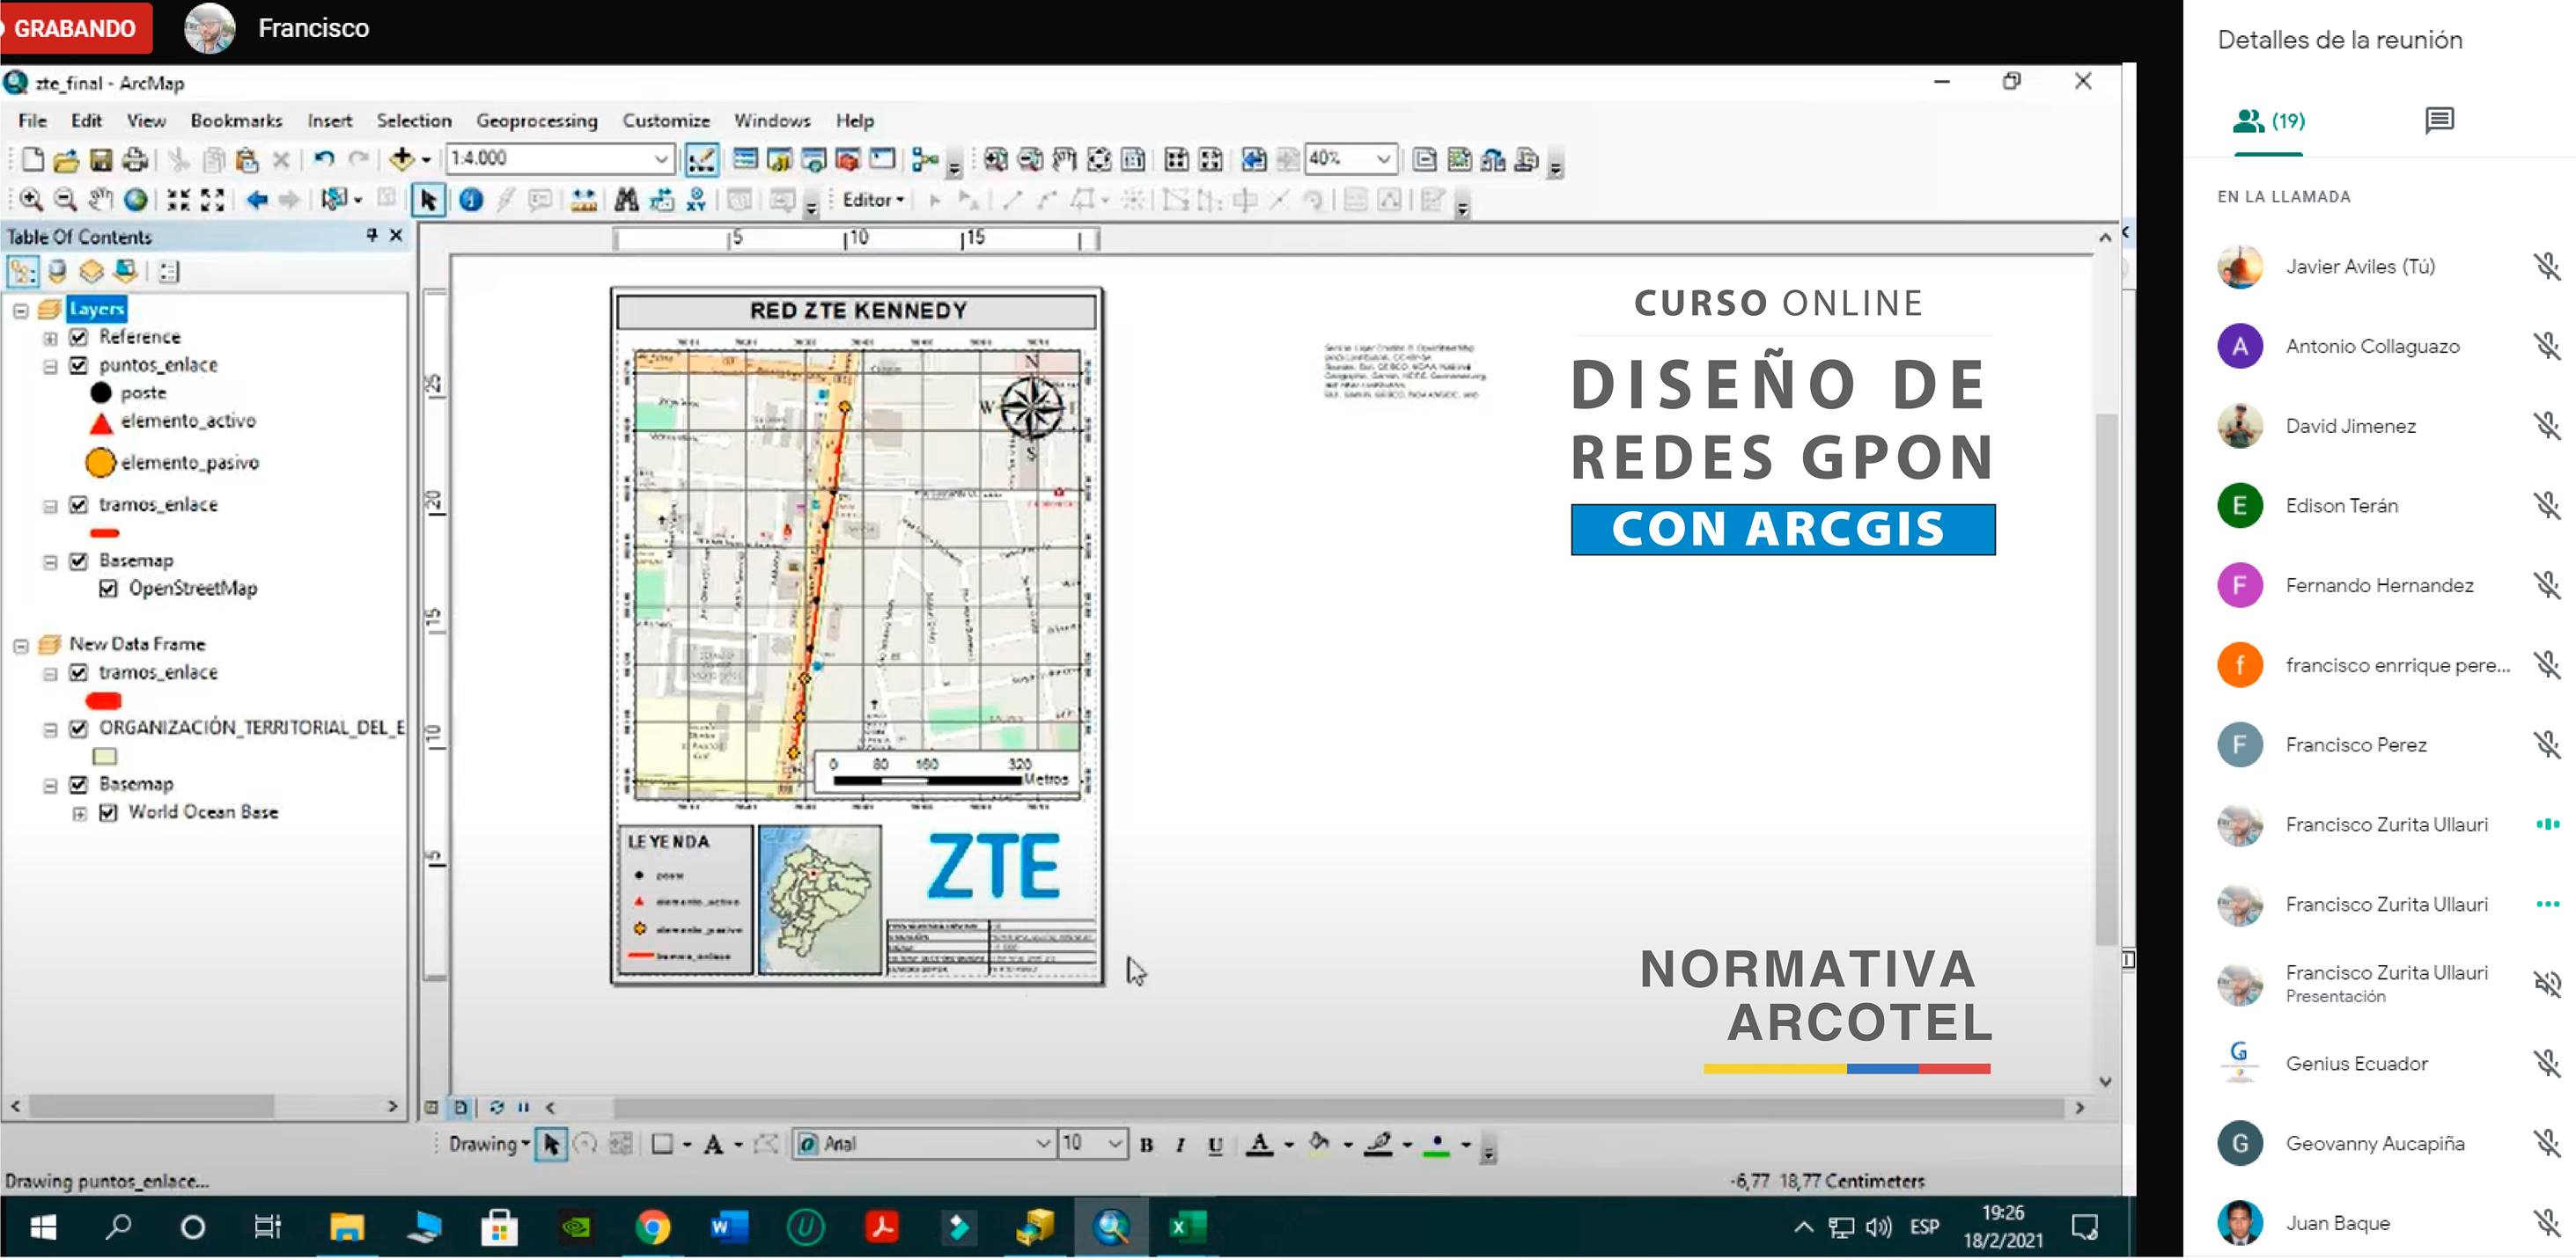Select the poste legend entry
The width and height of the screenshot is (2576, 1260).
click(x=143, y=392)
